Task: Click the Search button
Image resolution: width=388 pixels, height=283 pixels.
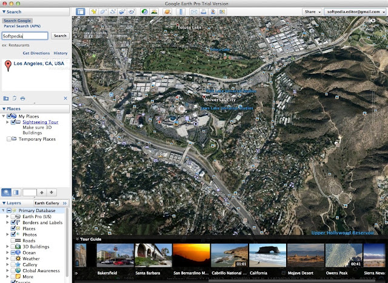Action: click(60, 36)
